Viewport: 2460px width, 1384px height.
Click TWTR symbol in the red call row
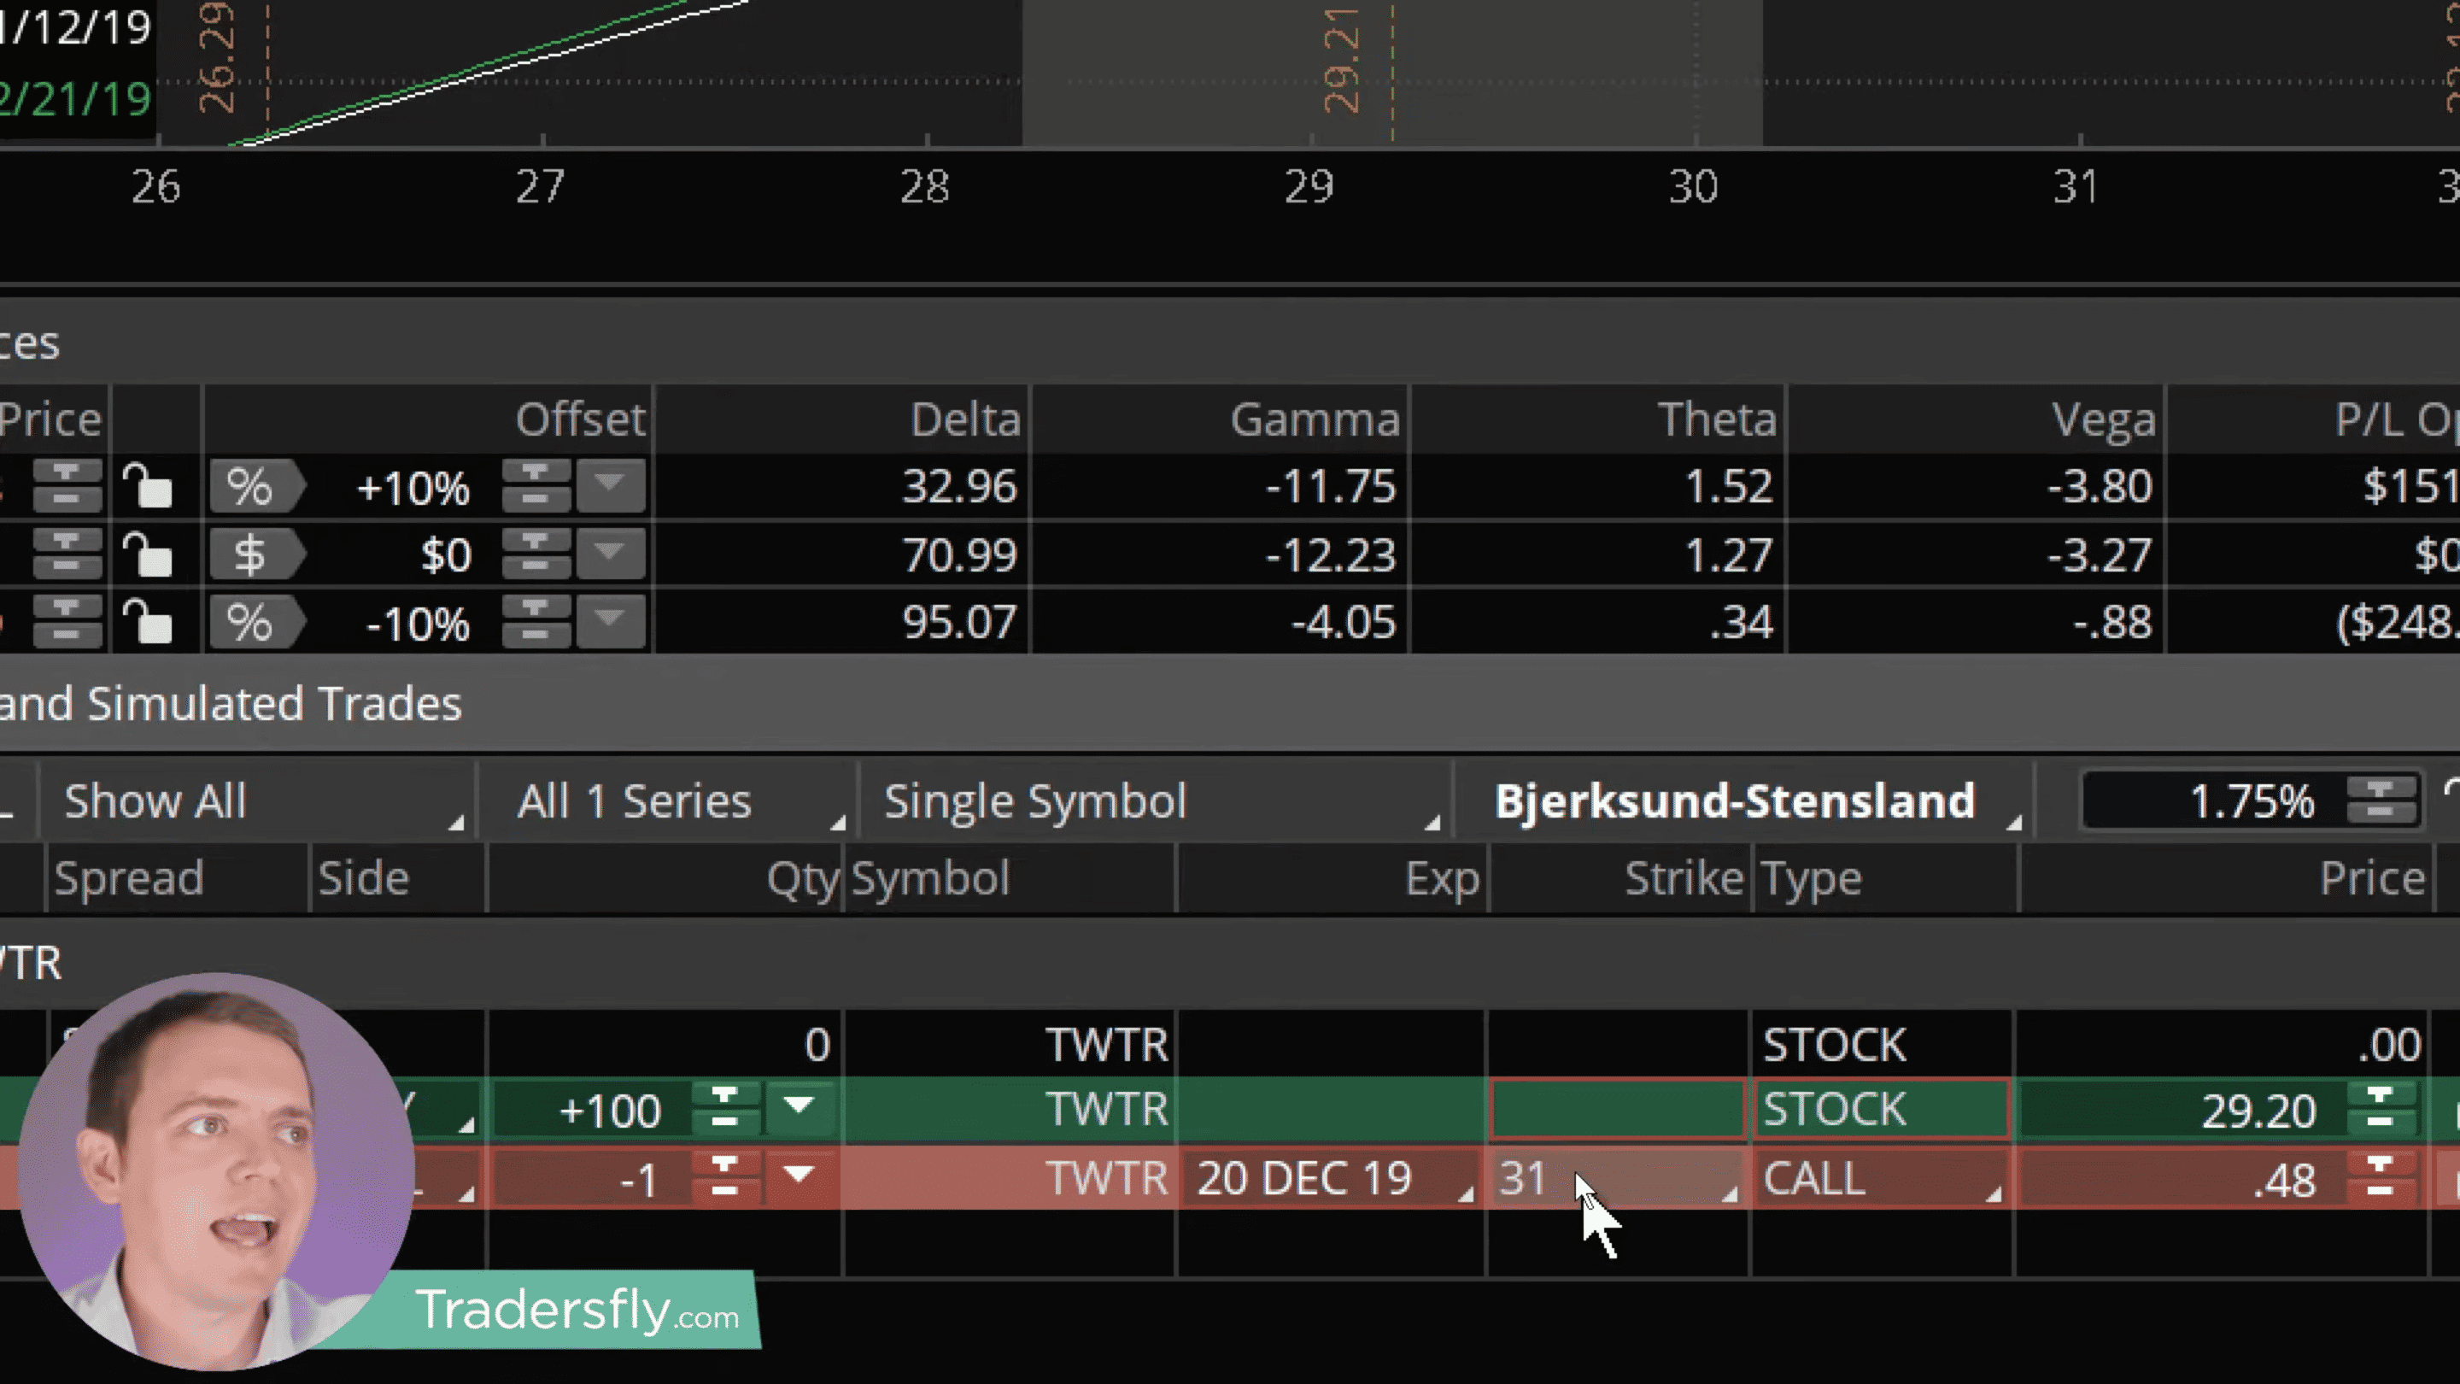point(1108,1178)
